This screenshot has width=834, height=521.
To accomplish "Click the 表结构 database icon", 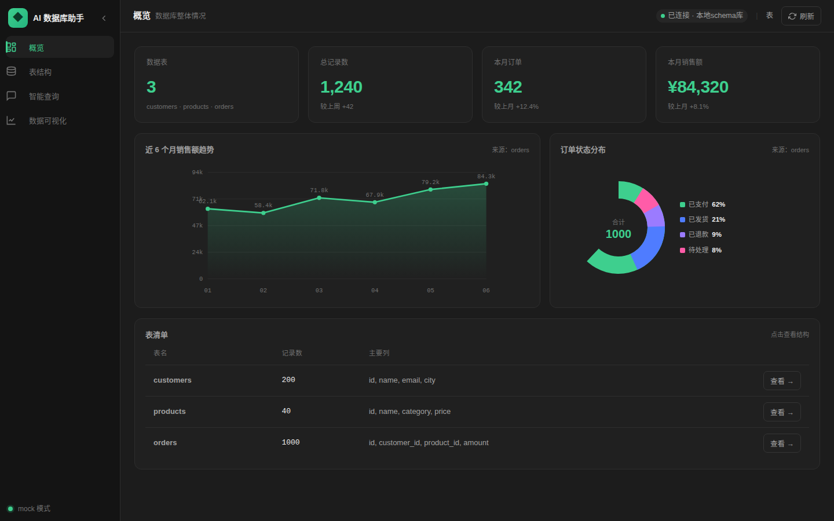I will (x=11, y=71).
